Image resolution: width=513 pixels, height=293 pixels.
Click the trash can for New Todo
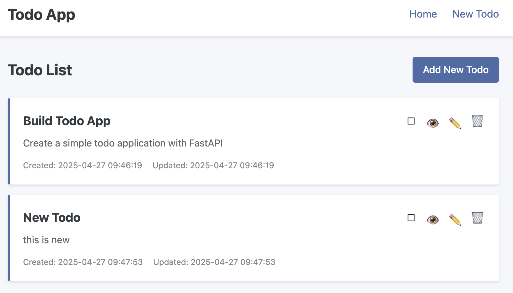coord(477,218)
